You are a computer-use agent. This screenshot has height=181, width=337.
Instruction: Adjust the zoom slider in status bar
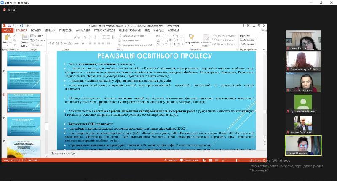click(x=237, y=160)
